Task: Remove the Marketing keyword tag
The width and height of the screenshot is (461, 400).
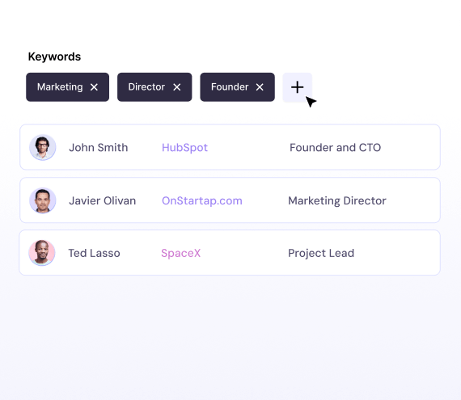Action: 94,87
